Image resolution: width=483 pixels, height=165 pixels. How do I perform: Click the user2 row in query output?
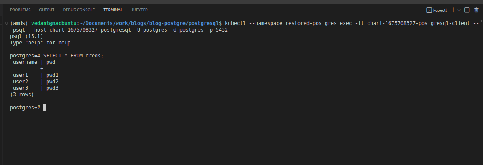pyautogui.click(x=35, y=82)
